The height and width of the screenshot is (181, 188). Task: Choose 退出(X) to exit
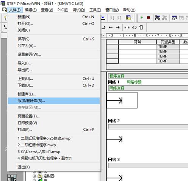[54, 167]
